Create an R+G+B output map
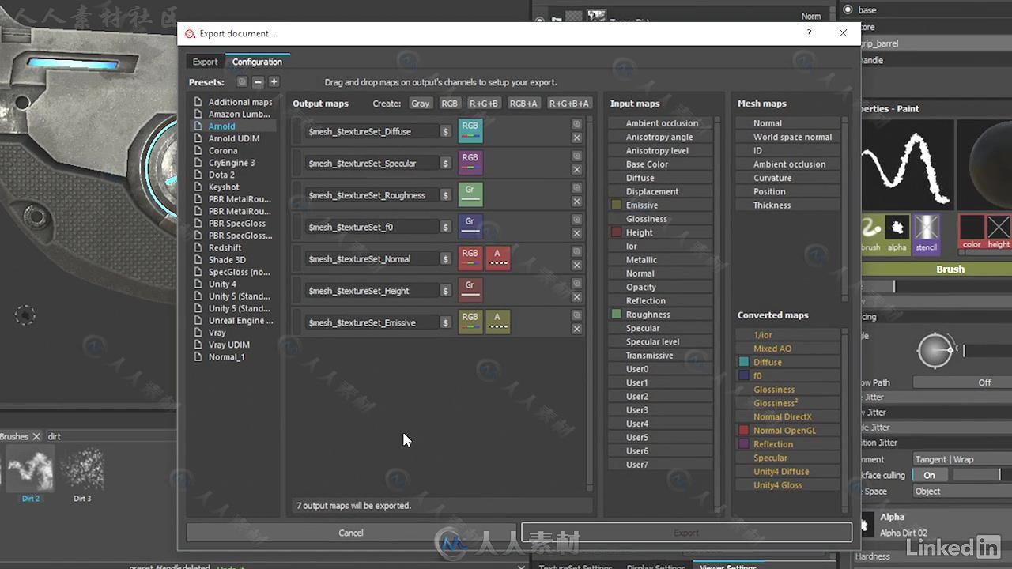Screen dimensions: 1012x569 coord(484,104)
